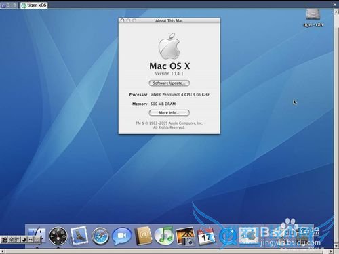Select the tiger-x86 drive icon on the desktop
Image resolution: width=339 pixels, height=254 pixels.
[x=313, y=14]
